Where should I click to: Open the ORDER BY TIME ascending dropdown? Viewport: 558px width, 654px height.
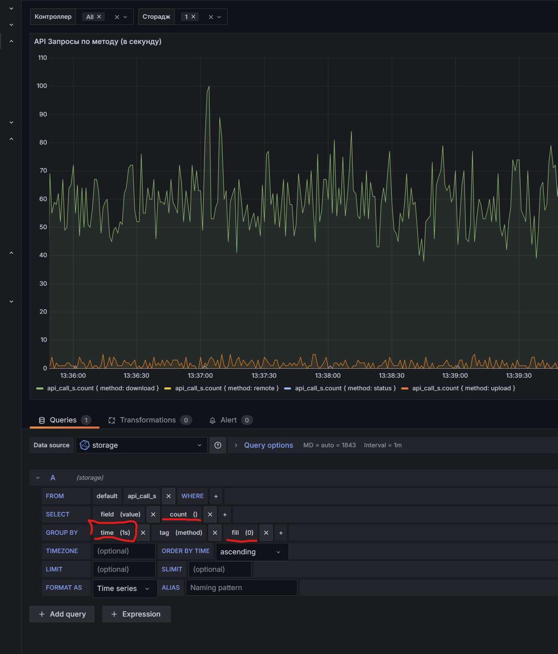click(252, 552)
